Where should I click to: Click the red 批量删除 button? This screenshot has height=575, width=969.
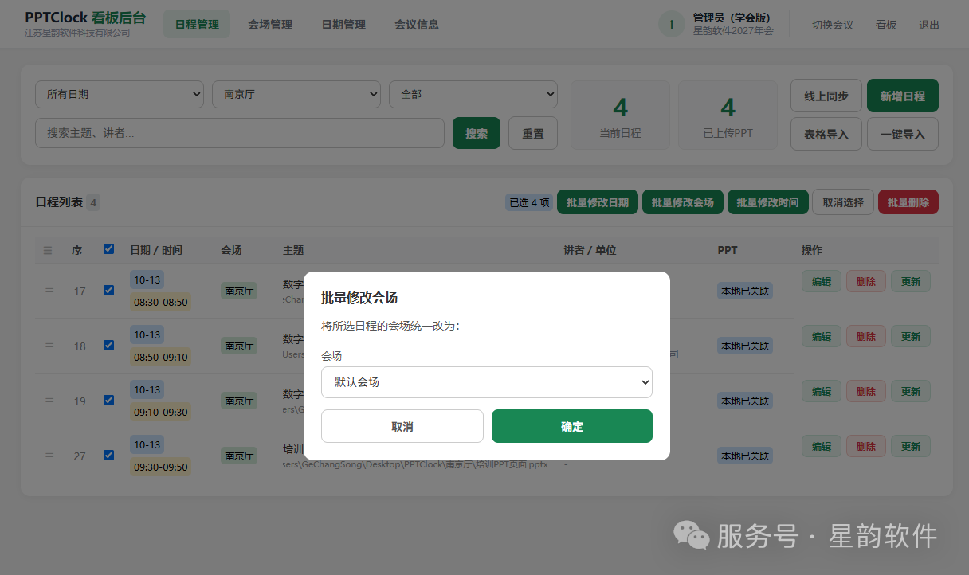pyautogui.click(x=908, y=202)
